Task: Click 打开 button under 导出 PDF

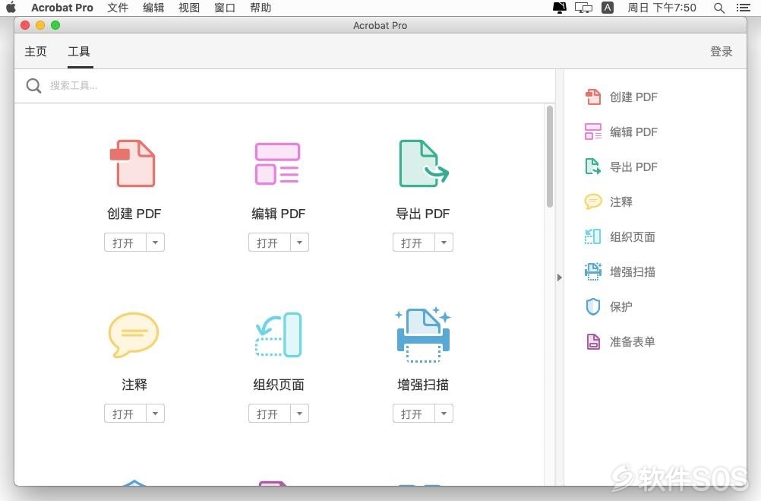Action: [x=413, y=242]
